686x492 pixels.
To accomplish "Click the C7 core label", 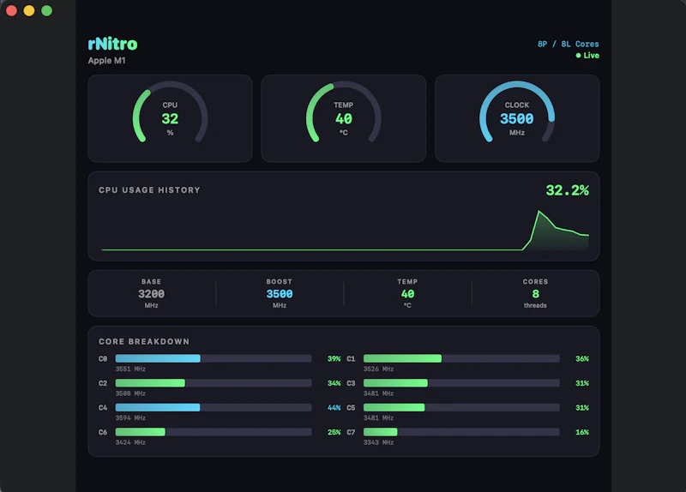I will pos(351,432).
